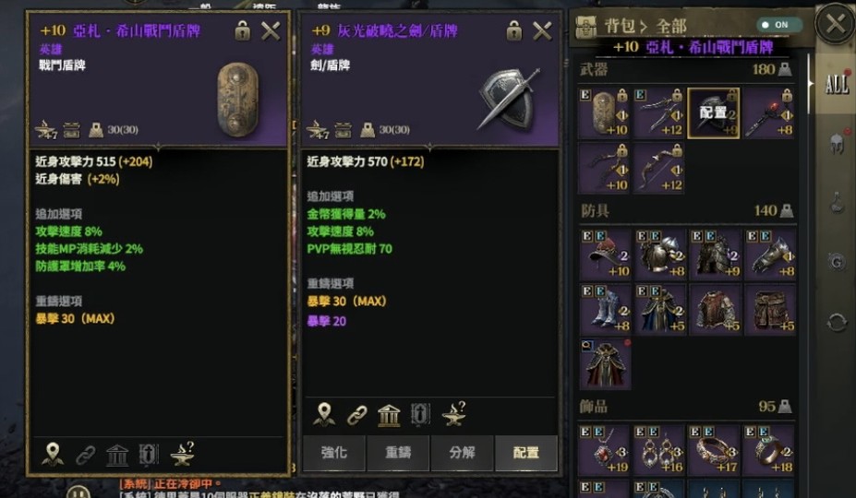
Task: Click chain link icon in sword/shield panel
Action: pos(356,416)
